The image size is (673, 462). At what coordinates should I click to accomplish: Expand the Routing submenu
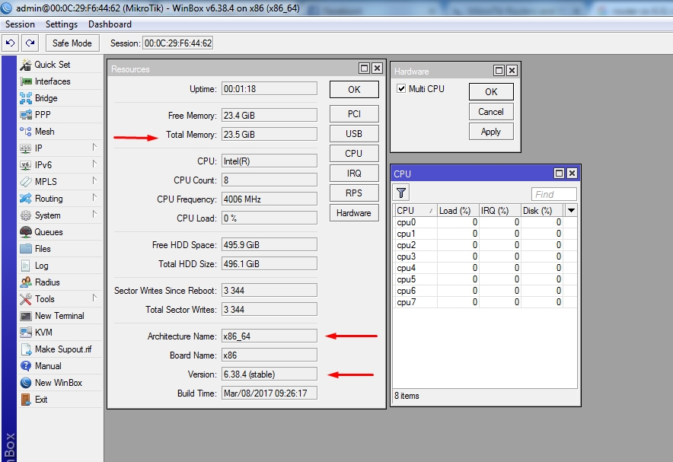94,199
